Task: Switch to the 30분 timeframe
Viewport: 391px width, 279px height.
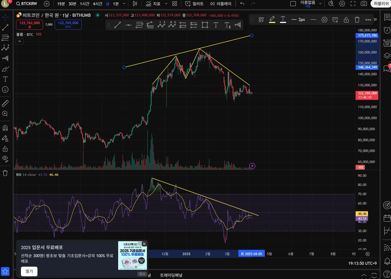Action: (72, 4)
